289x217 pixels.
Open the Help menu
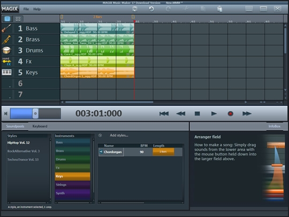(x=37, y=9)
